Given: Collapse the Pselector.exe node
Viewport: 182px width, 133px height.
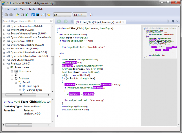Looking at the screenshot, I should tap(8, 68).
